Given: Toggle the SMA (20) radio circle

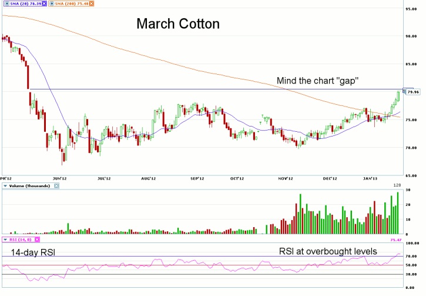Looking at the screenshot, I should [x=7, y=4].
